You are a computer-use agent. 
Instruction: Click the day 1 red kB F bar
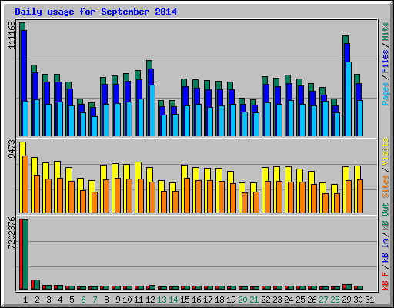(21, 254)
